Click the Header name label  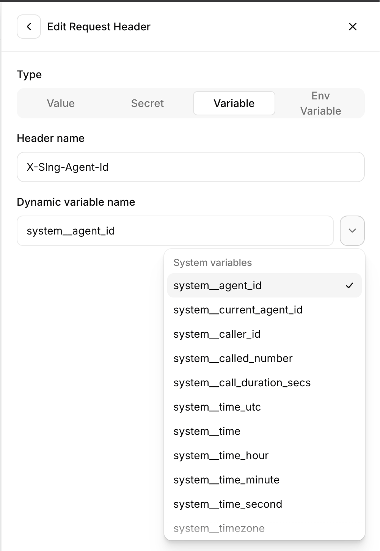[50, 138]
